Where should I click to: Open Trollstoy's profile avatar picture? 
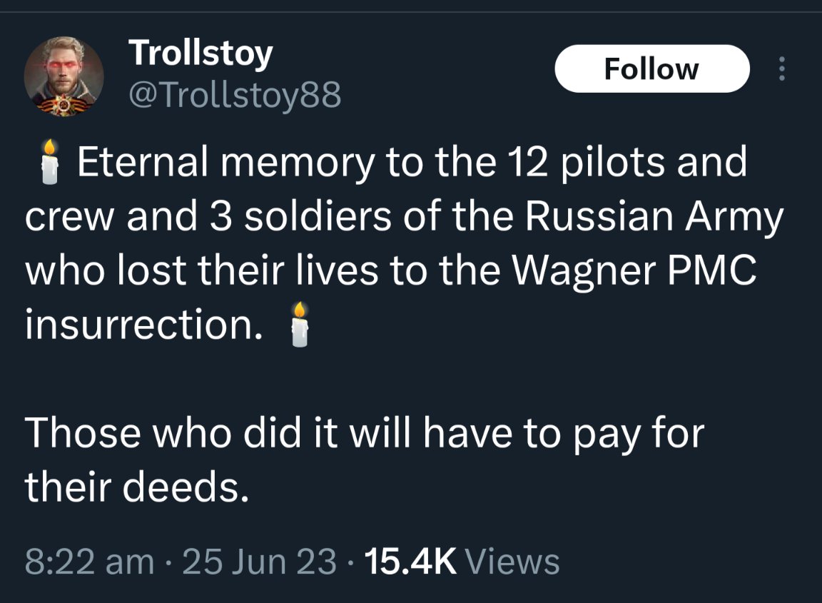click(x=64, y=76)
